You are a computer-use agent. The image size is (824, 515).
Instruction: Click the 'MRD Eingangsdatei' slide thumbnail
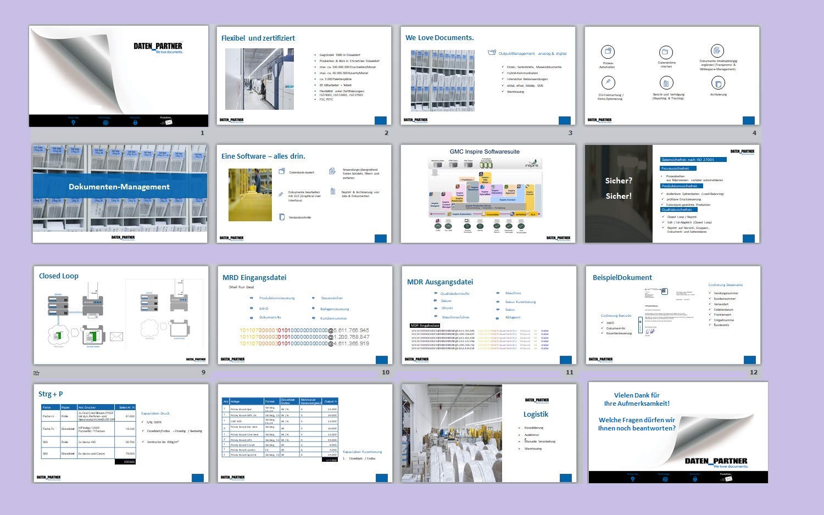pos(305,315)
